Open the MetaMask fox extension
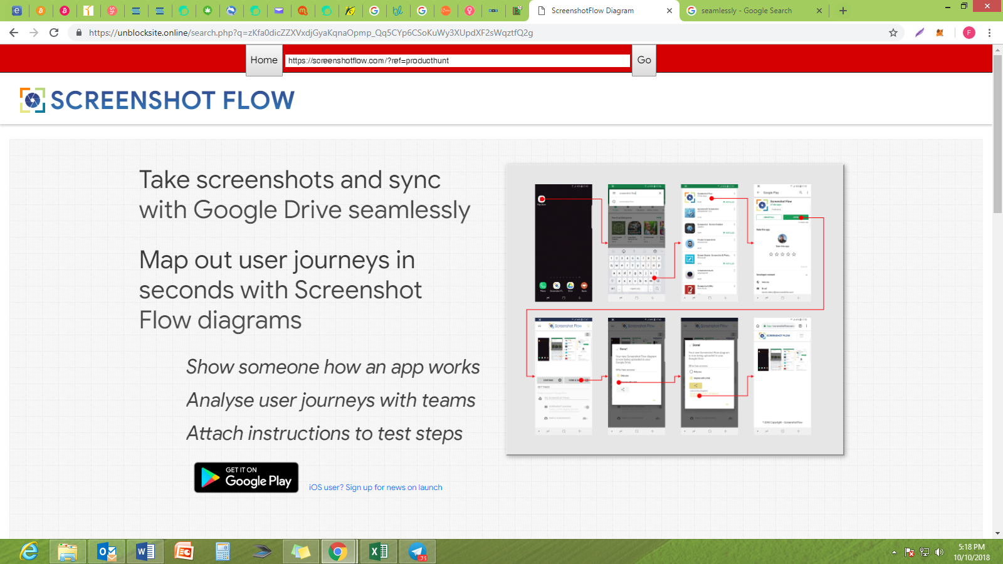The width and height of the screenshot is (1003, 564). click(x=940, y=33)
